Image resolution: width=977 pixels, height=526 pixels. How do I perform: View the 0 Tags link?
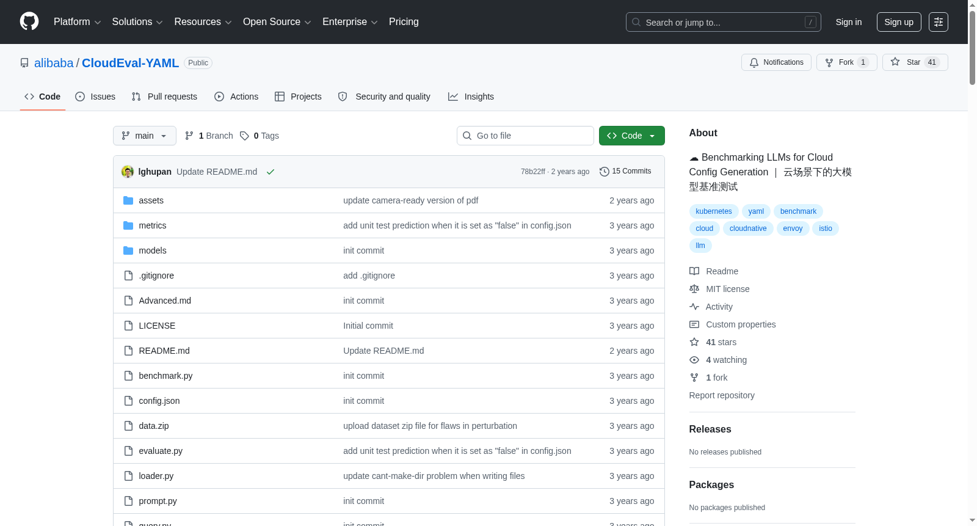(260, 136)
